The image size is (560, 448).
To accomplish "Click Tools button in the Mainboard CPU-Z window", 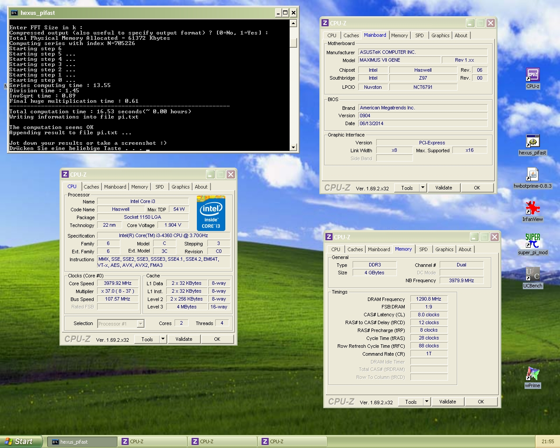I will tap(407, 188).
